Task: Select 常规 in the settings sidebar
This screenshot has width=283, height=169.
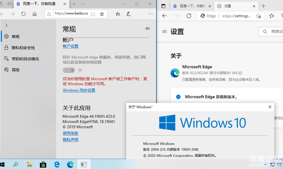Action: [28, 37]
